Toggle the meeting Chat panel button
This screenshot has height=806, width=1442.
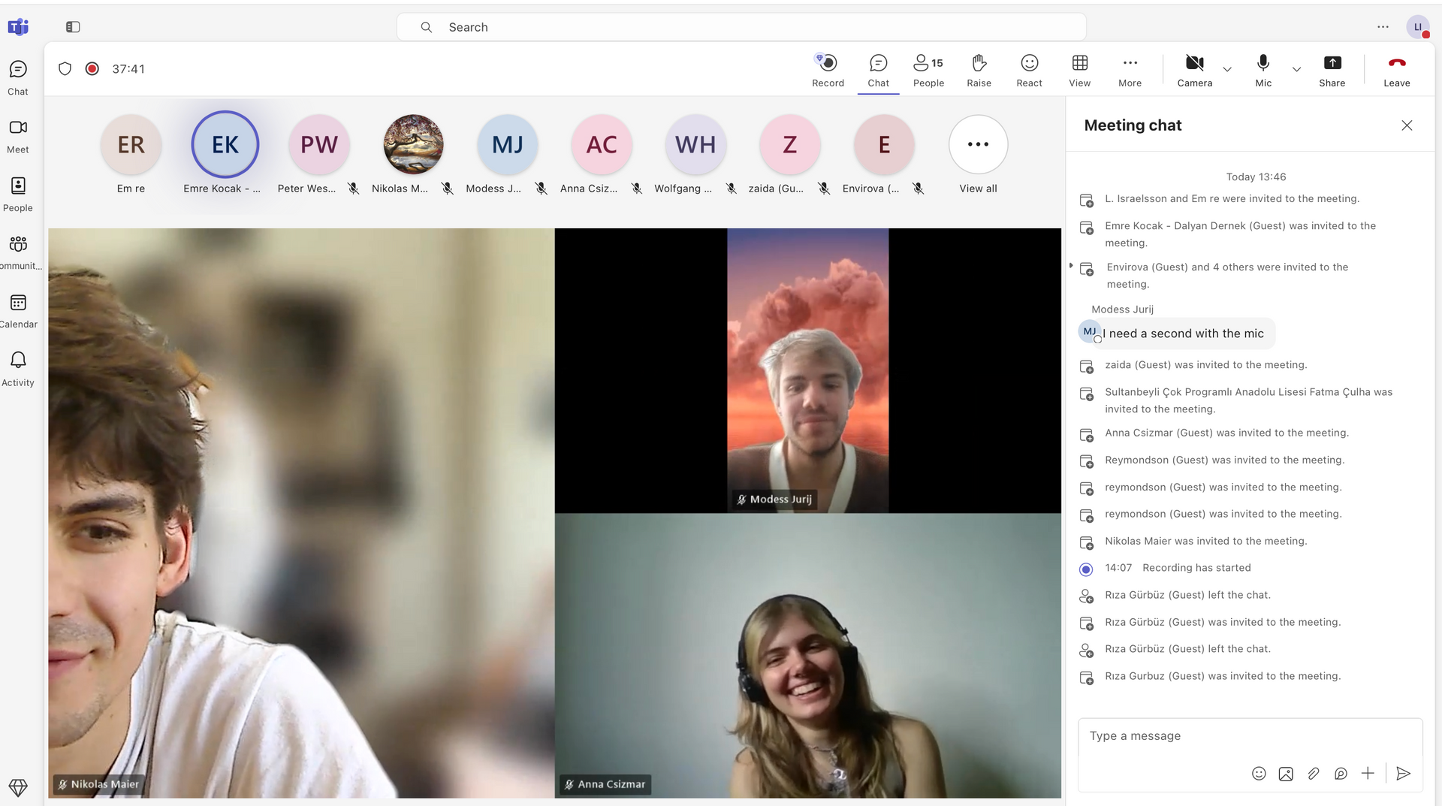(878, 71)
